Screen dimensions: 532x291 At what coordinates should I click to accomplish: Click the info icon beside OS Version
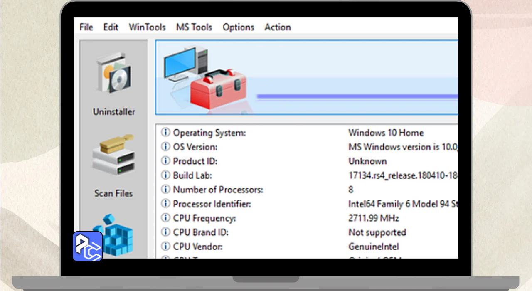[166, 147]
